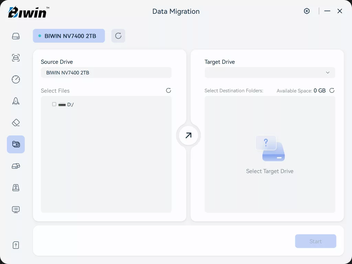Click the D:/ tree row label

coord(70,104)
